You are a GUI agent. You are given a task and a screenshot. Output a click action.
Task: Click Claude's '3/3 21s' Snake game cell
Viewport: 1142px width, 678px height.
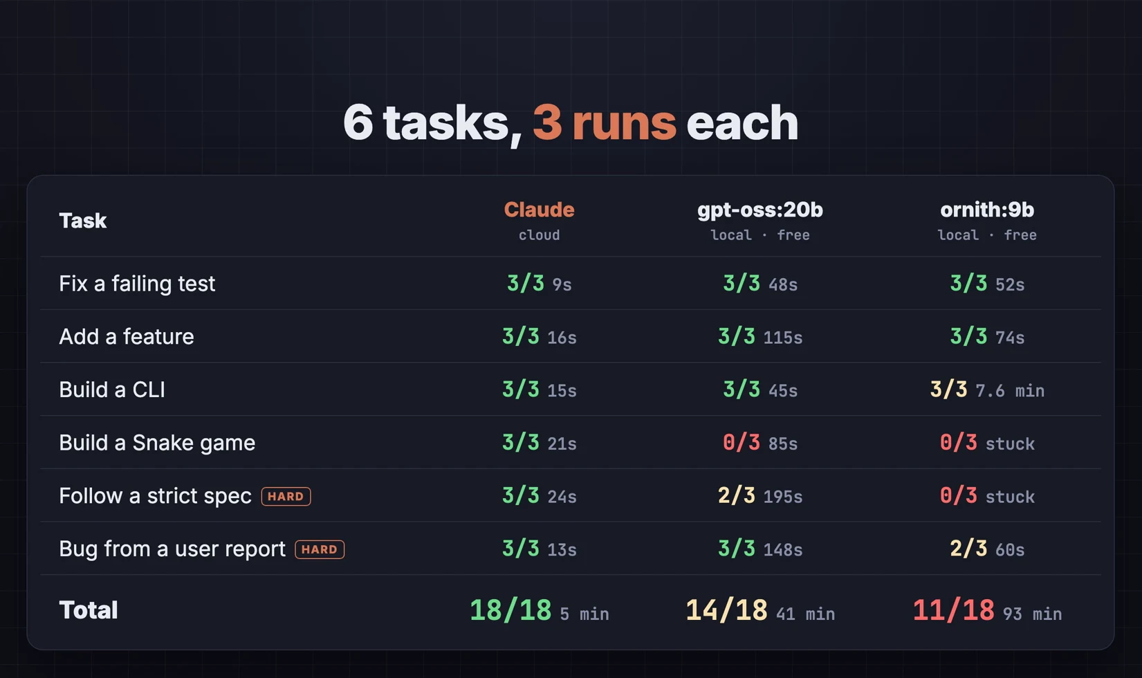540,443
